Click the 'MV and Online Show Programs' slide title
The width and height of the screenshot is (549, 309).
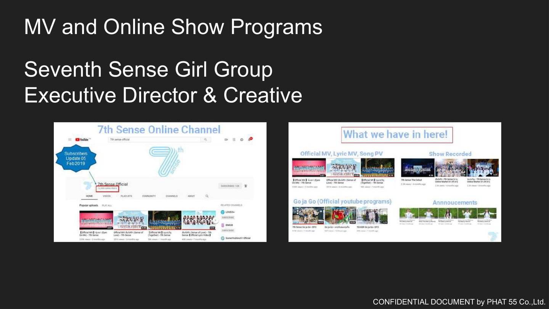[x=173, y=27]
